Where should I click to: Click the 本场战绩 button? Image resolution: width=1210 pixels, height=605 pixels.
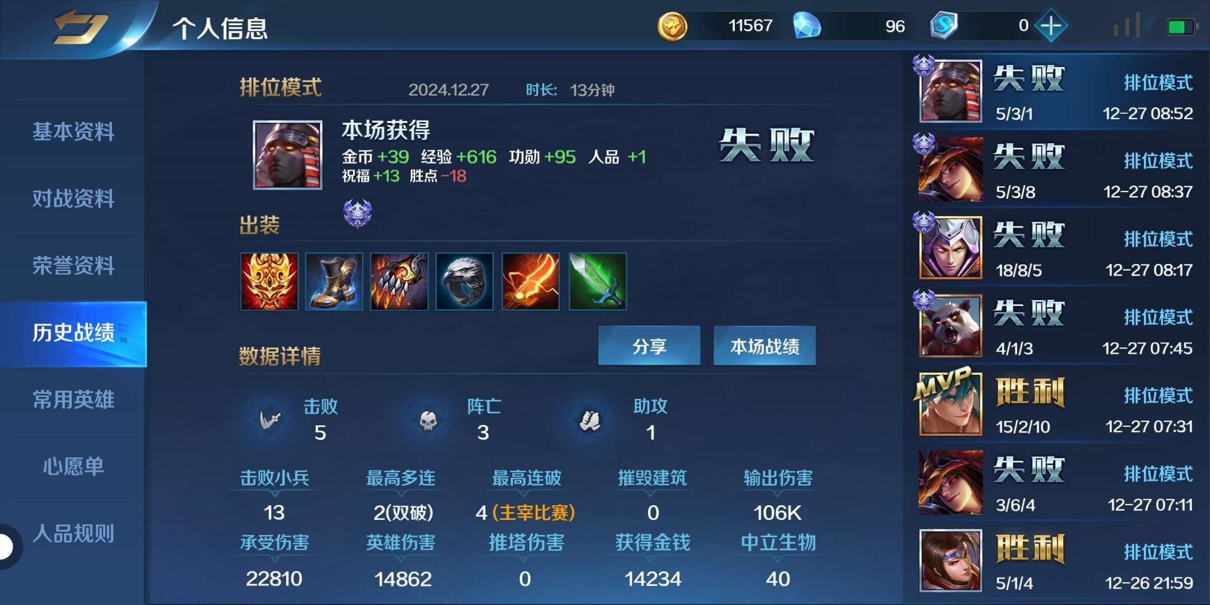765,346
